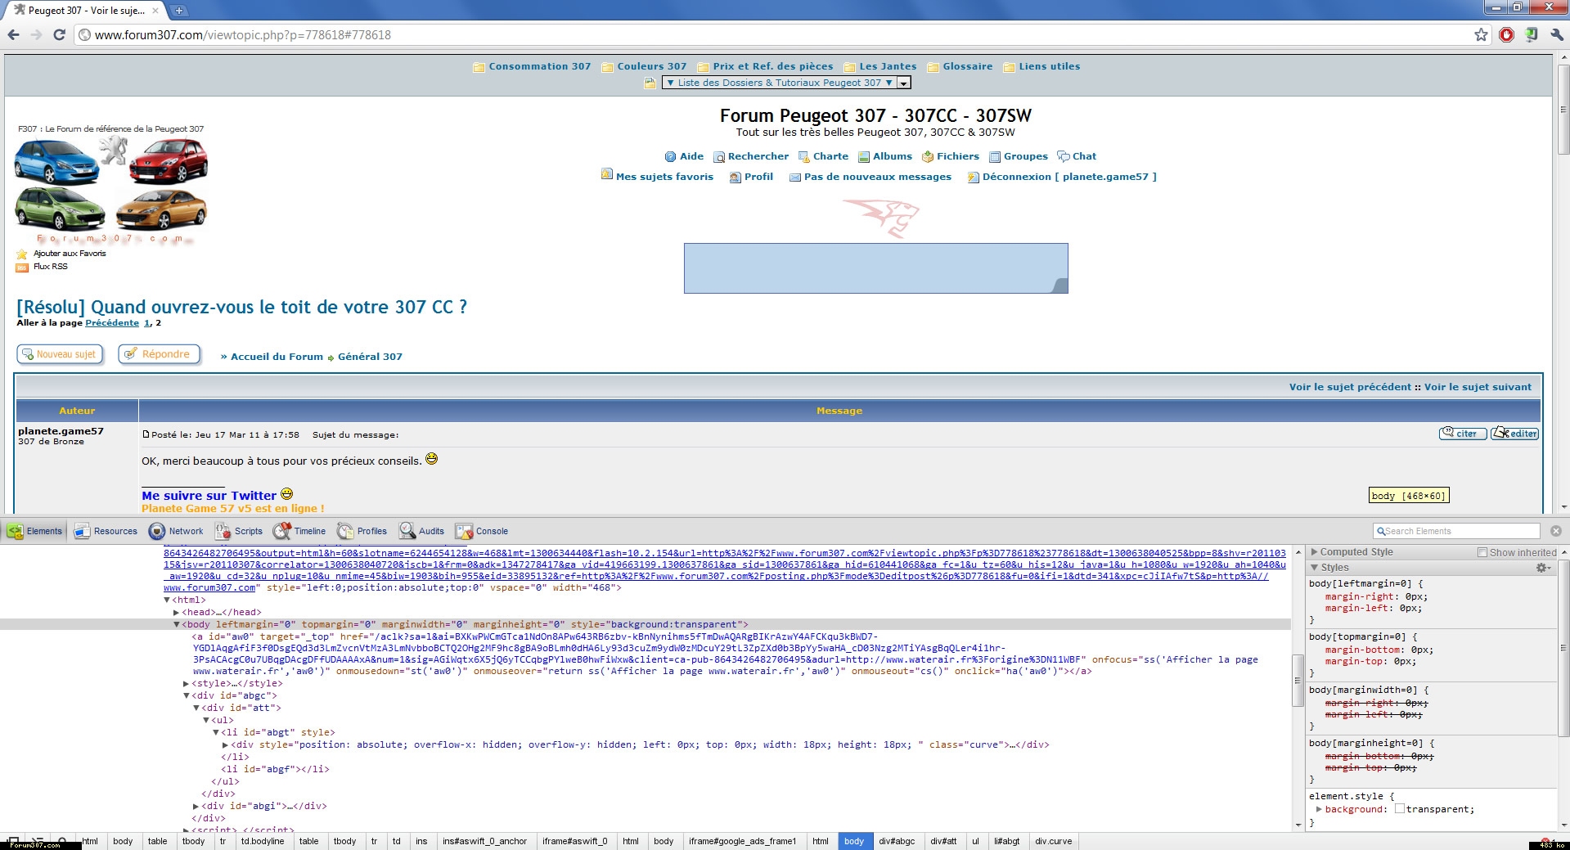Open the Styles gear options menu
Image resolution: width=1570 pixels, height=850 pixels.
[x=1543, y=567]
